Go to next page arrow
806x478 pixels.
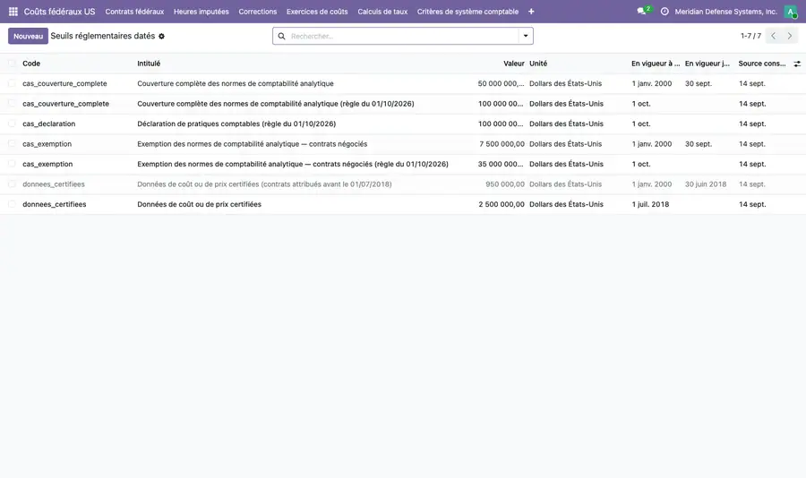click(790, 36)
